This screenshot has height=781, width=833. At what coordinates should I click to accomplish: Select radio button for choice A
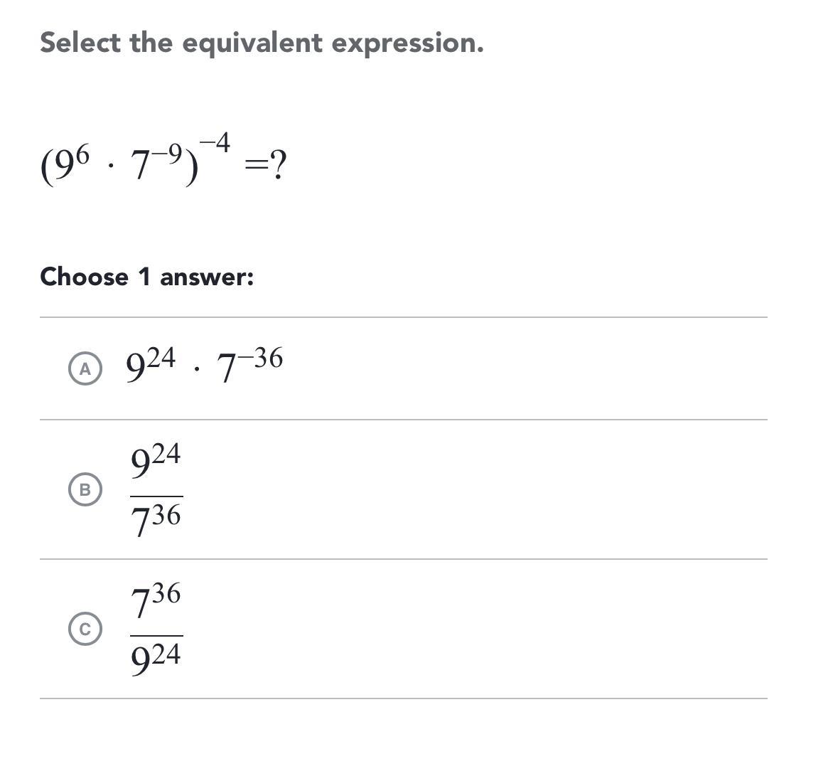pyautogui.click(x=85, y=368)
